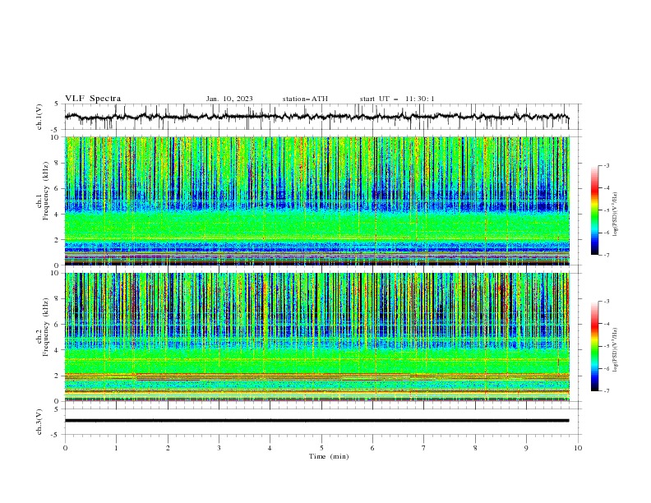Click the "ch.1(V)" waveform axis label

point(39,117)
